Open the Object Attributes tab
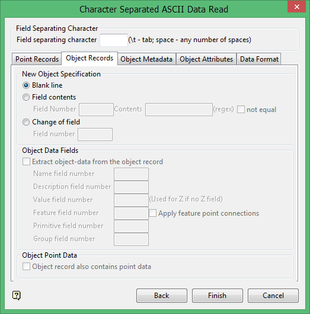This screenshot has height=314, width=310. click(206, 59)
